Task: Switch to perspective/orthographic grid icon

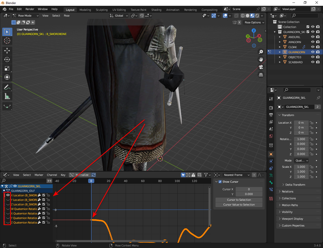Action: click(261, 75)
